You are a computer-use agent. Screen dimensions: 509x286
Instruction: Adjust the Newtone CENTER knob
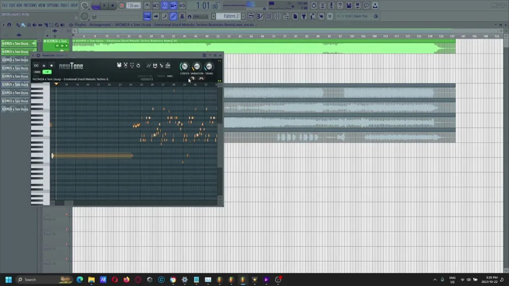click(x=184, y=66)
